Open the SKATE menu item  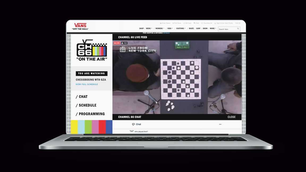(191, 28)
